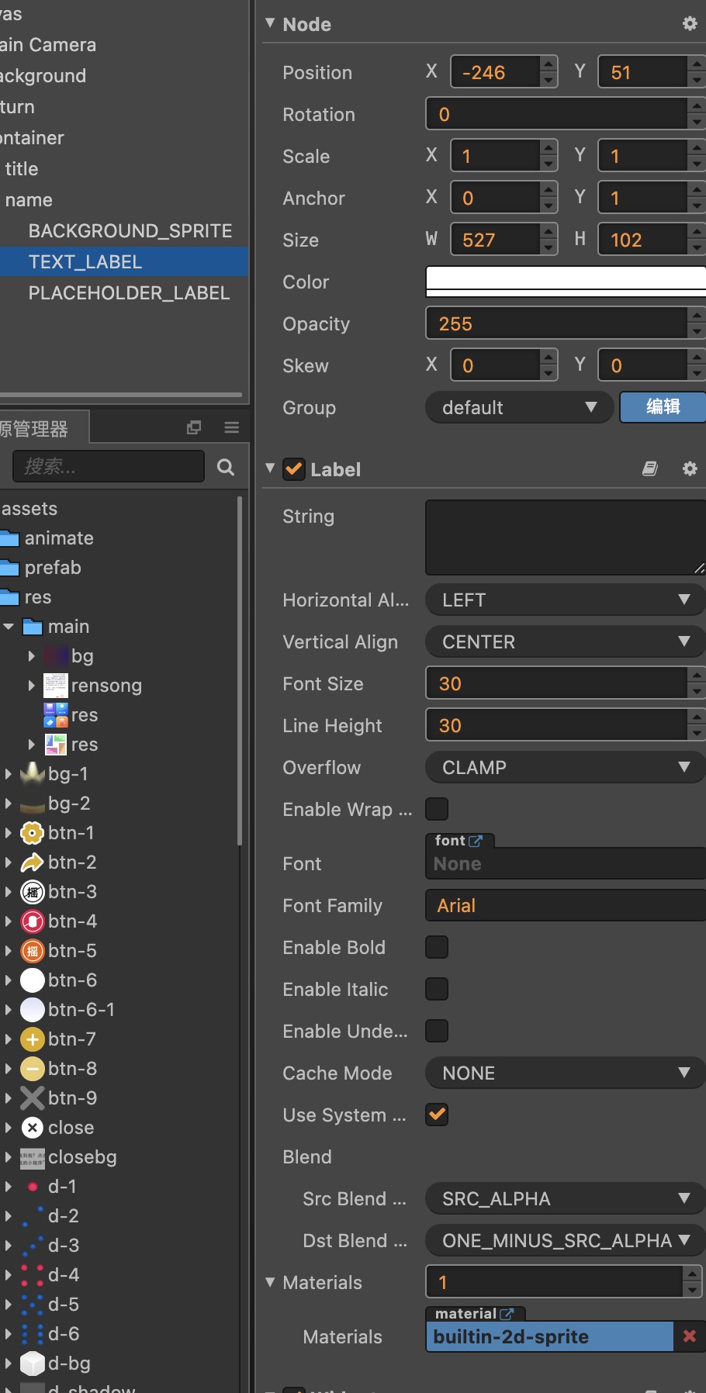Open the white Color swatch picker
Viewport: 706px width, 1393px height.
coord(565,282)
